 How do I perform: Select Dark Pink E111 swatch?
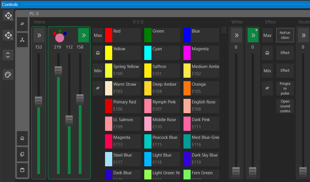201,124
